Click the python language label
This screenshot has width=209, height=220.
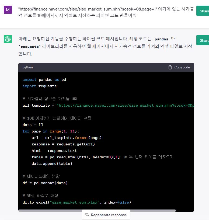coord(28,67)
